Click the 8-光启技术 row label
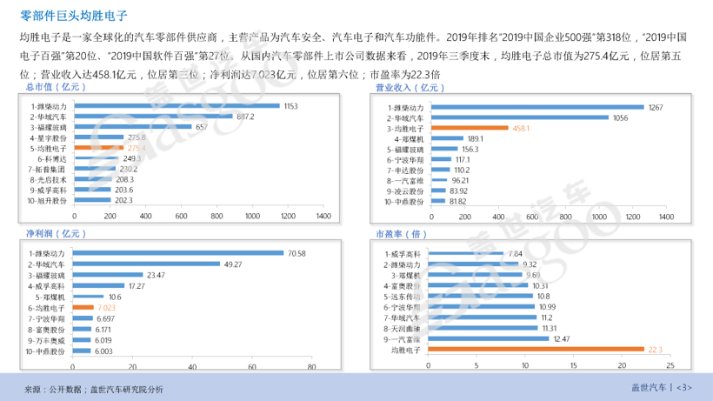 click(48, 180)
